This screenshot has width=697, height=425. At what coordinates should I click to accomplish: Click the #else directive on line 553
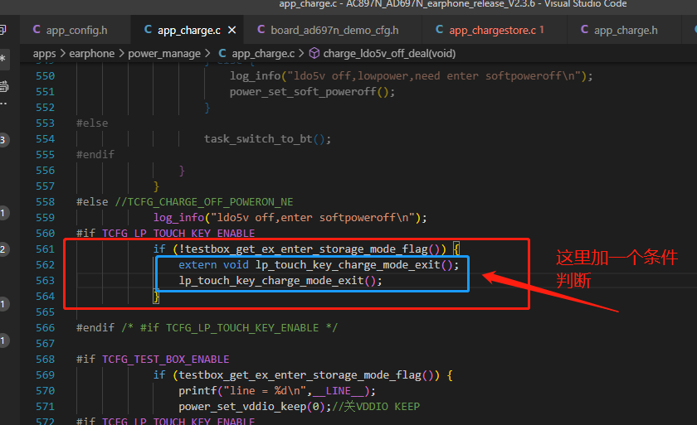[x=92, y=123]
